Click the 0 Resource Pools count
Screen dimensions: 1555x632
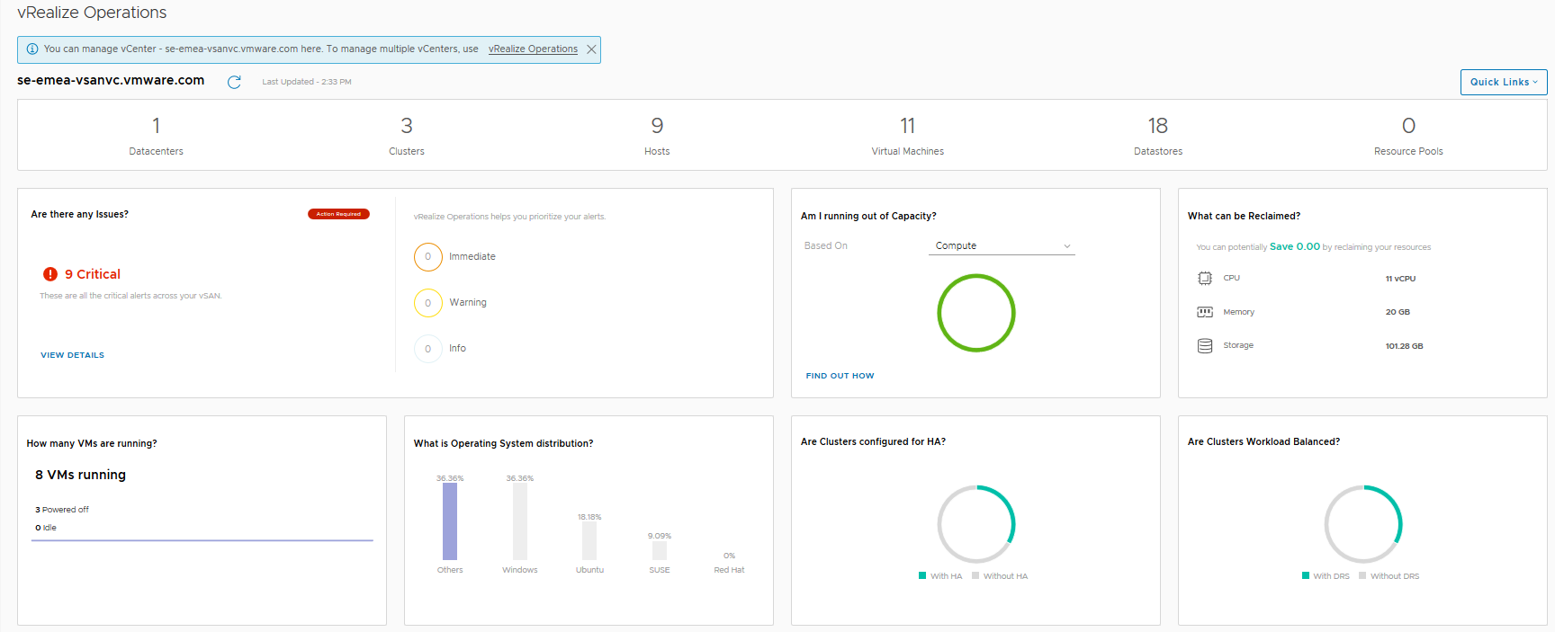click(x=1408, y=126)
